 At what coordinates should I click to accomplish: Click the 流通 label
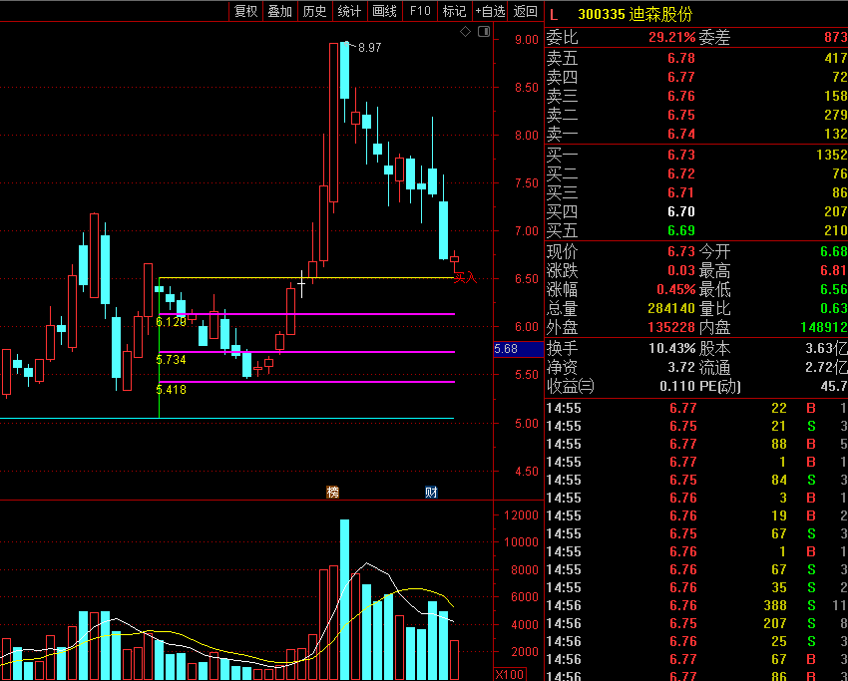click(x=714, y=368)
